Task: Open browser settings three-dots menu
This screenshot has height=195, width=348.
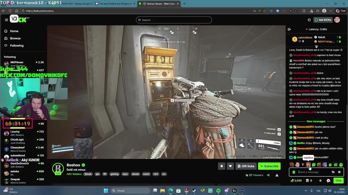Action: pos(331,11)
